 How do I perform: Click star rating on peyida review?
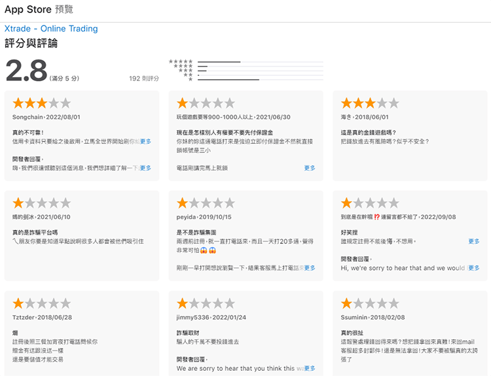coord(206,203)
